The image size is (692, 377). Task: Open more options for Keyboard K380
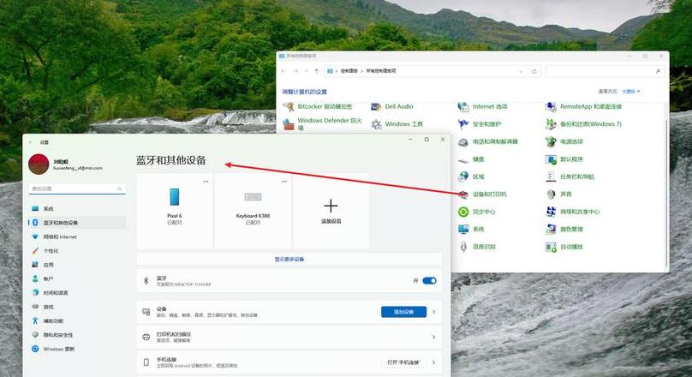[283, 182]
